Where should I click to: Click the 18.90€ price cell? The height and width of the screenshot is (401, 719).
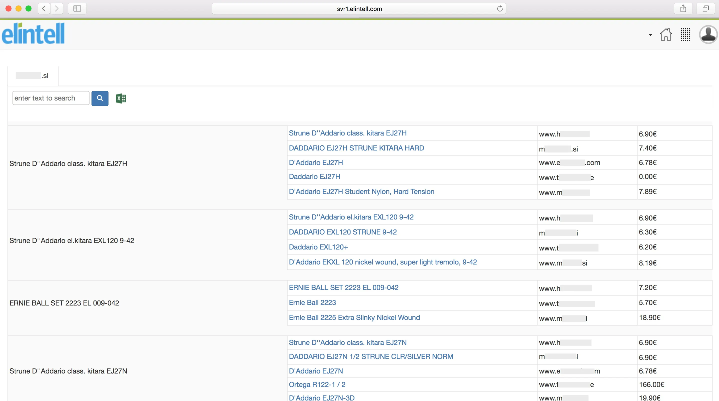(x=674, y=317)
